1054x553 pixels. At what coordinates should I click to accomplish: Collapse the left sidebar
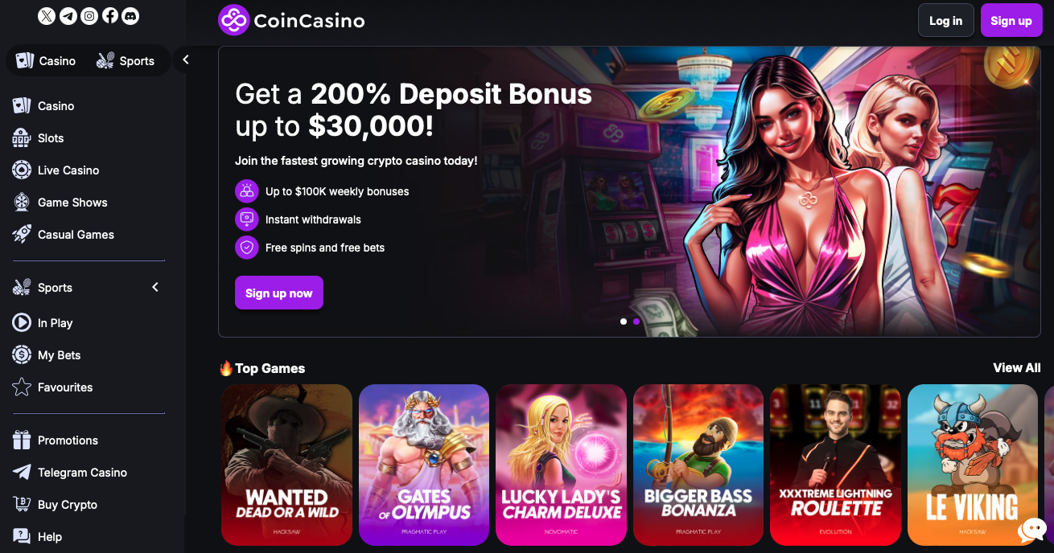click(184, 59)
